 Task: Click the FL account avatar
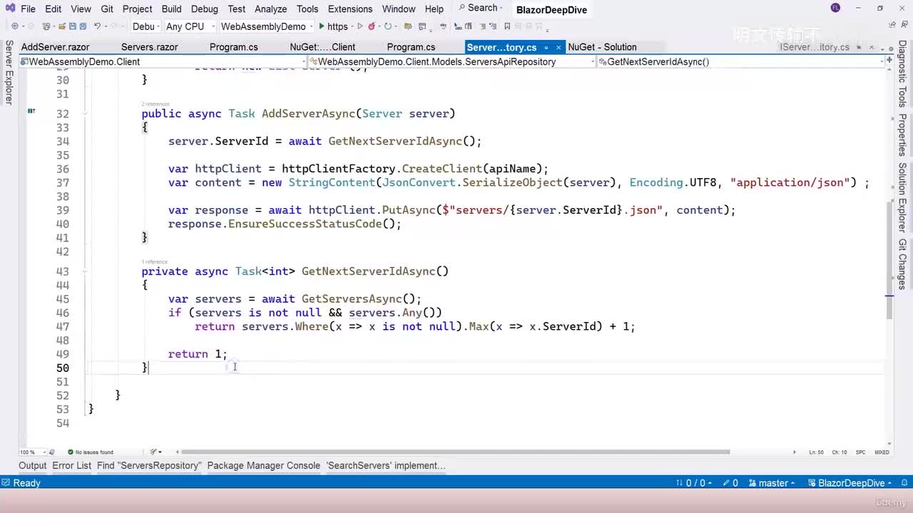coord(835,8)
